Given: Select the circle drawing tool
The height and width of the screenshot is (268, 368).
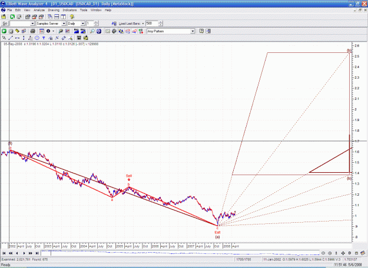Looking at the screenshot, I should 37,38.
